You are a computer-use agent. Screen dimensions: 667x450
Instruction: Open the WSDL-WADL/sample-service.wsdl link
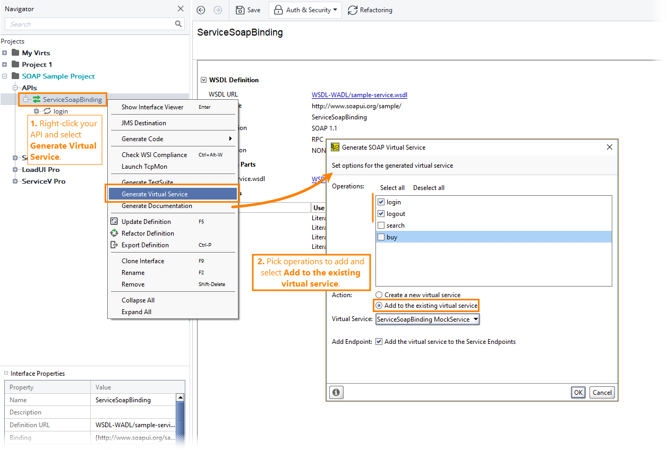point(360,95)
